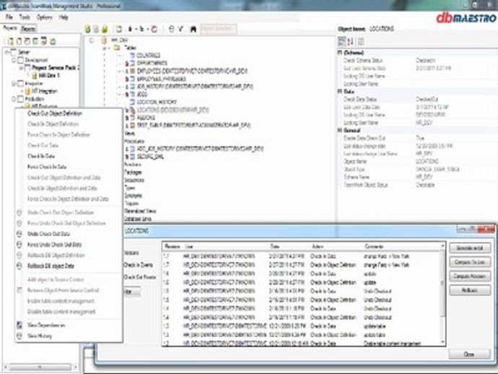The width and height of the screenshot is (498, 374).
Task: Select the SECURE_DML procedure
Action: click(150, 157)
